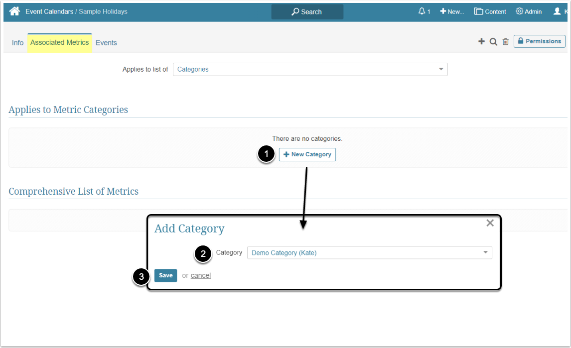Expand the Category dropdown in dialog

click(369, 253)
